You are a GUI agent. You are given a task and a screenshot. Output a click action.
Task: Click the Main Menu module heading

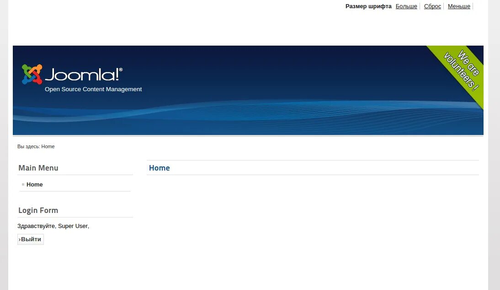(x=38, y=168)
